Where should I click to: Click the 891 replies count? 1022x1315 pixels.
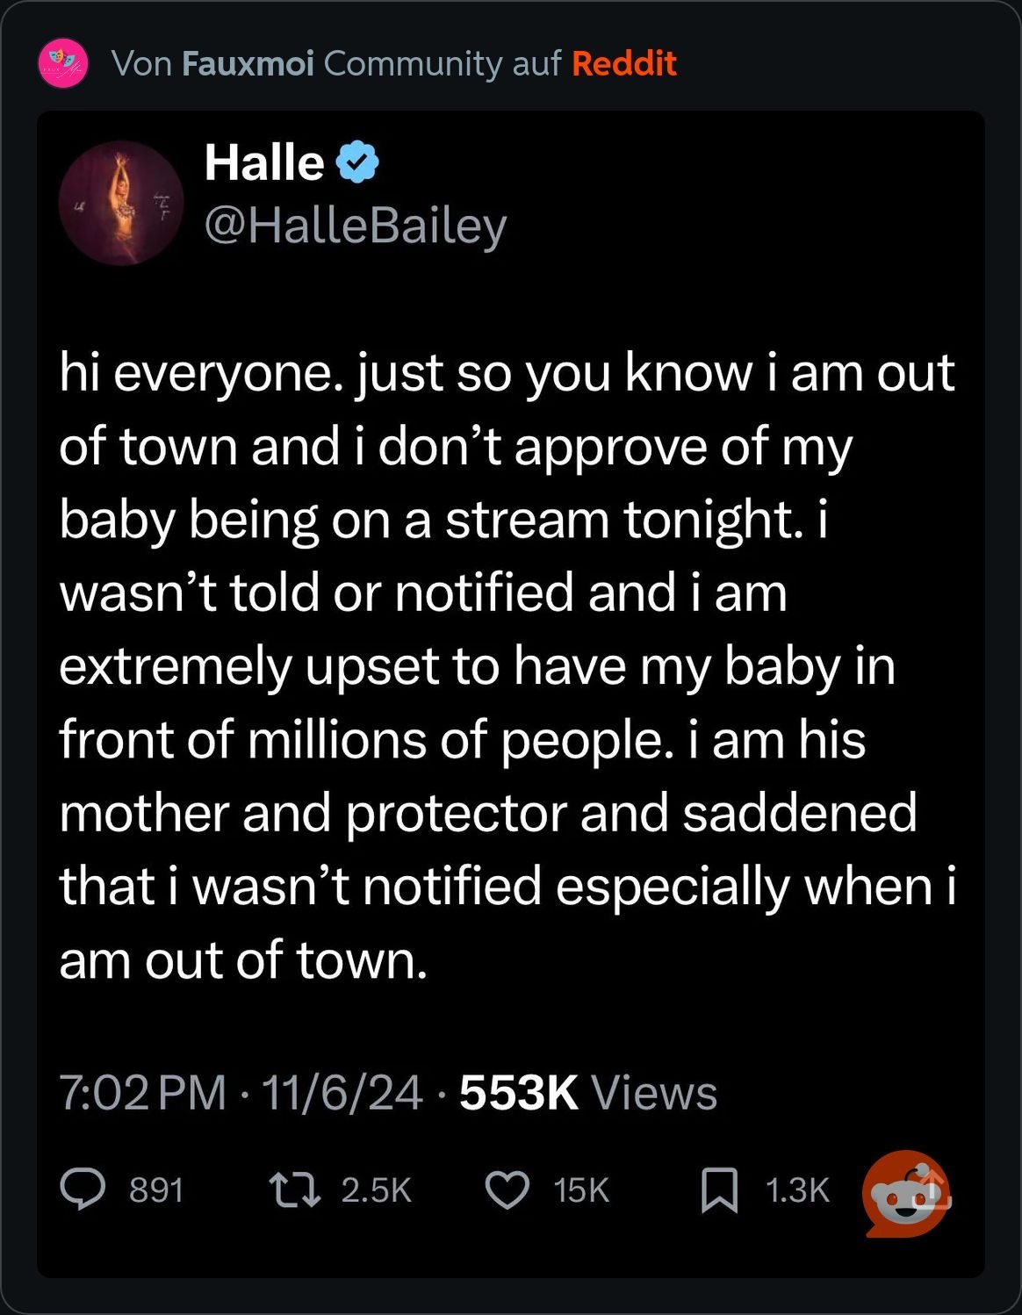tap(156, 1190)
